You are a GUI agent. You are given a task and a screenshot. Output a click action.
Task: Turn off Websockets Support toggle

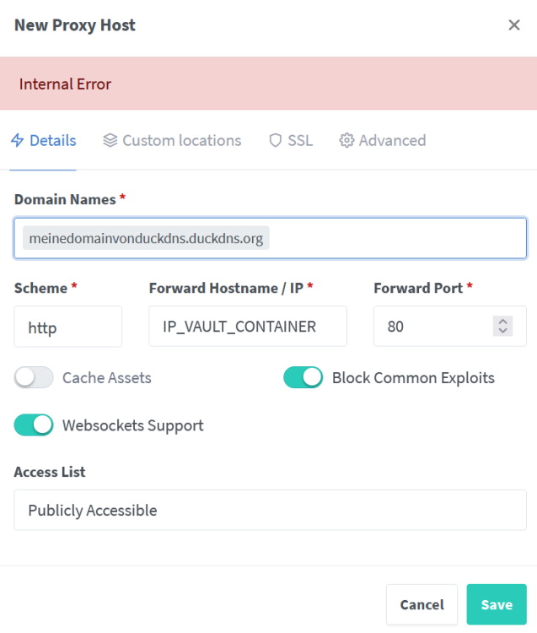point(34,425)
